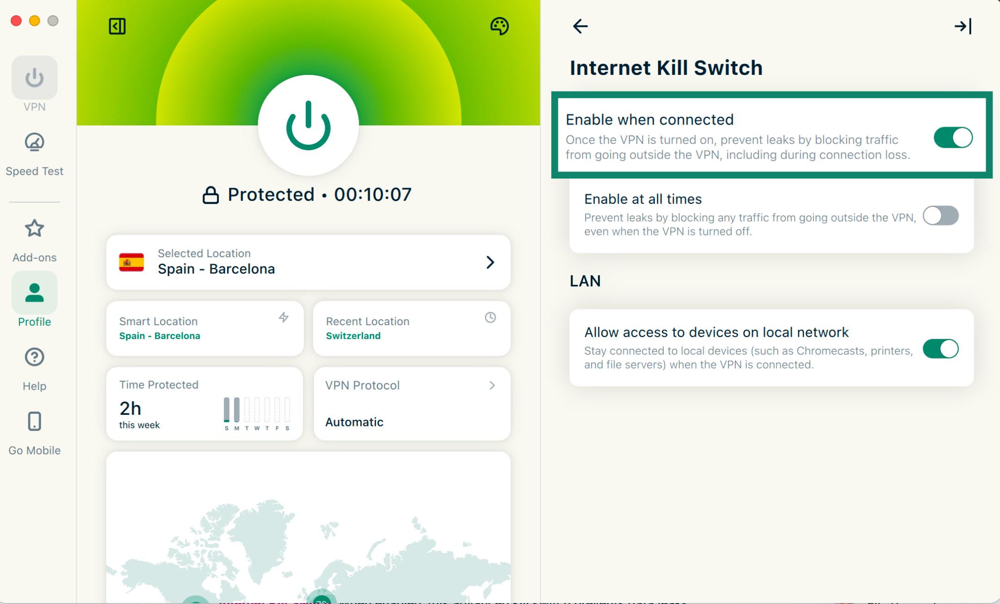Expand Selected Location chevron
The width and height of the screenshot is (1000, 604).
[490, 262]
